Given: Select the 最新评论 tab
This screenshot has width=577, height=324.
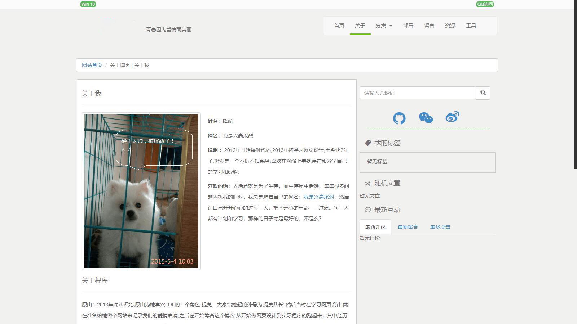Looking at the screenshot, I should tap(375, 227).
